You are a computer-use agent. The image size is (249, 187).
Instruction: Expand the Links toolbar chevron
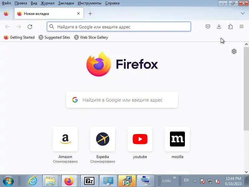coord(175,178)
